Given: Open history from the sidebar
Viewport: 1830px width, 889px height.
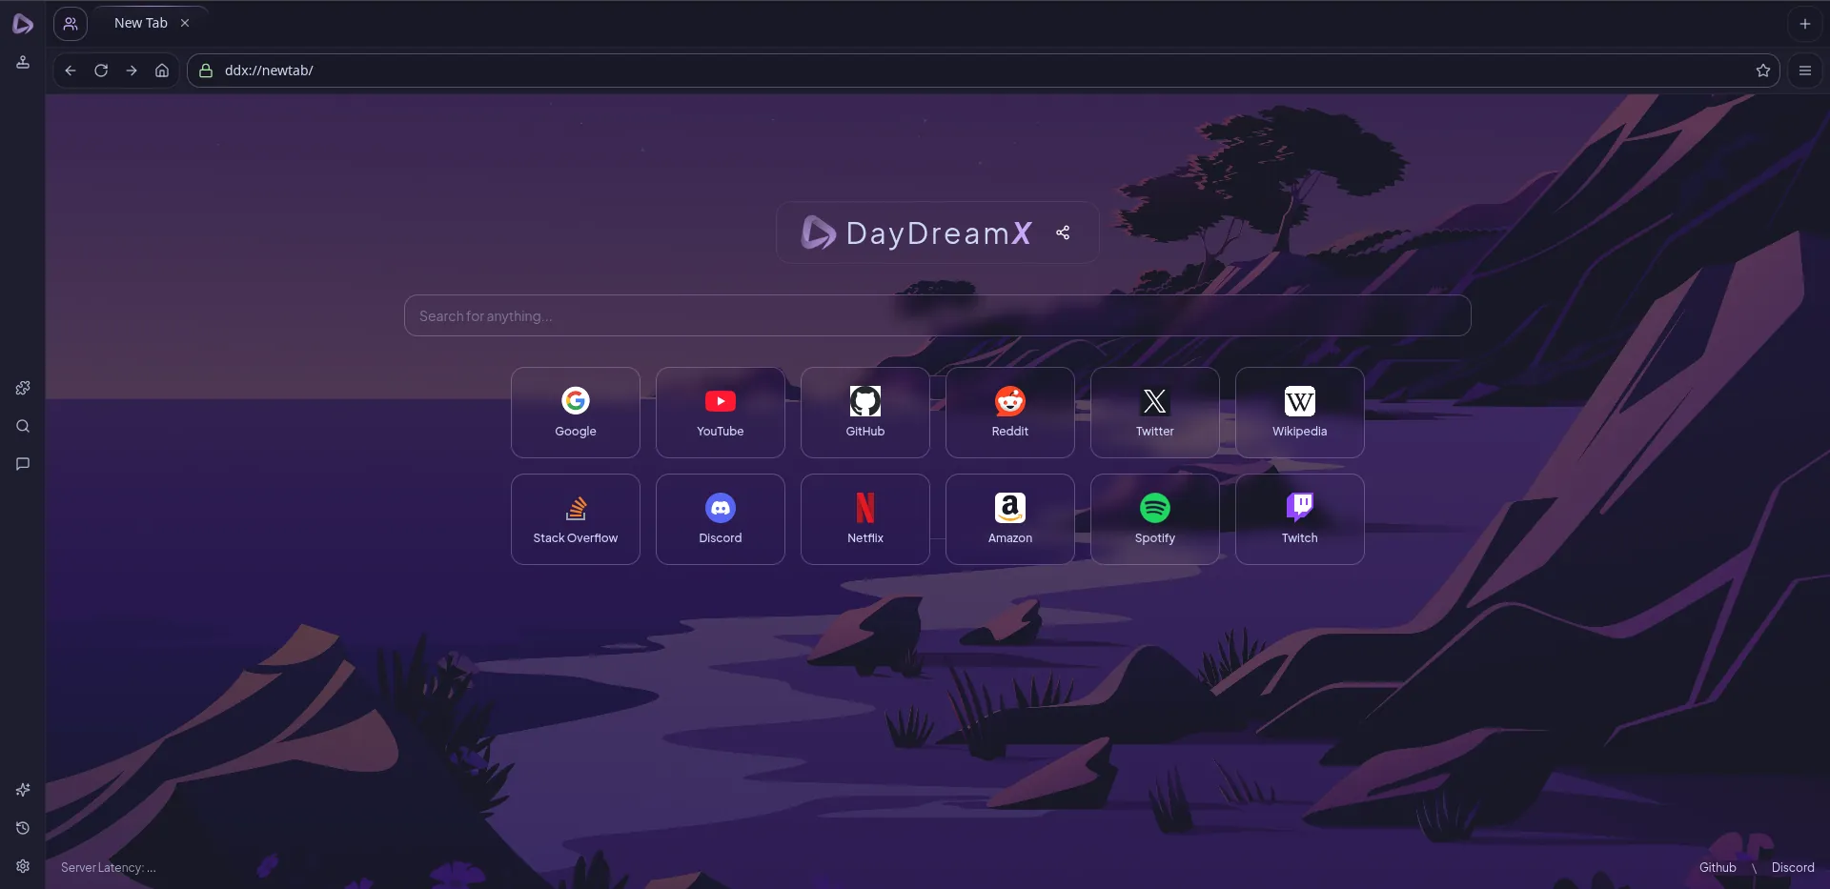Looking at the screenshot, I should (23, 828).
